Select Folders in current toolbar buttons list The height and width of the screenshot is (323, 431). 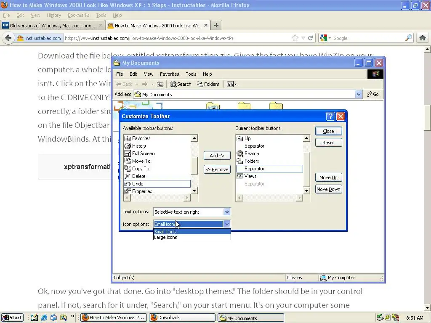(x=269, y=161)
